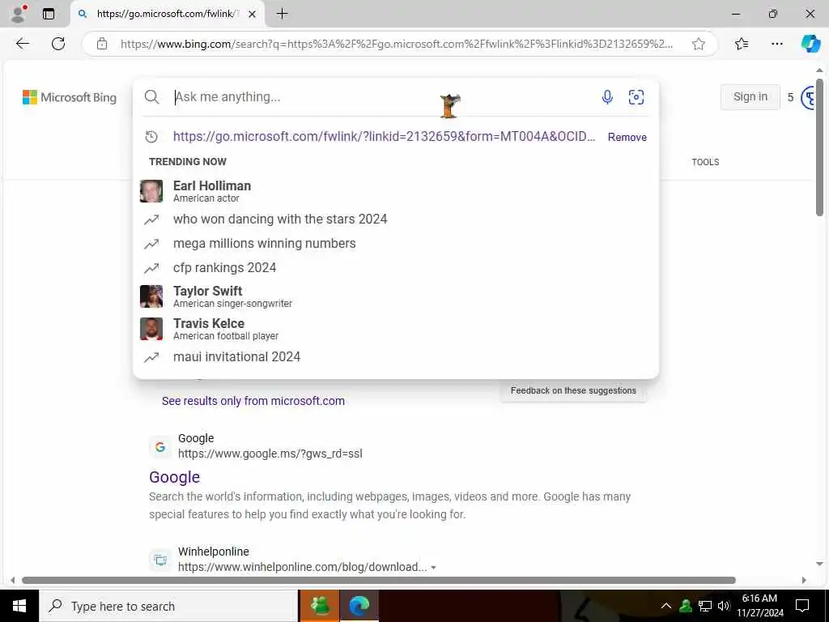The height and width of the screenshot is (622, 829).
Task: View site information lock icon
Action: coord(102,44)
